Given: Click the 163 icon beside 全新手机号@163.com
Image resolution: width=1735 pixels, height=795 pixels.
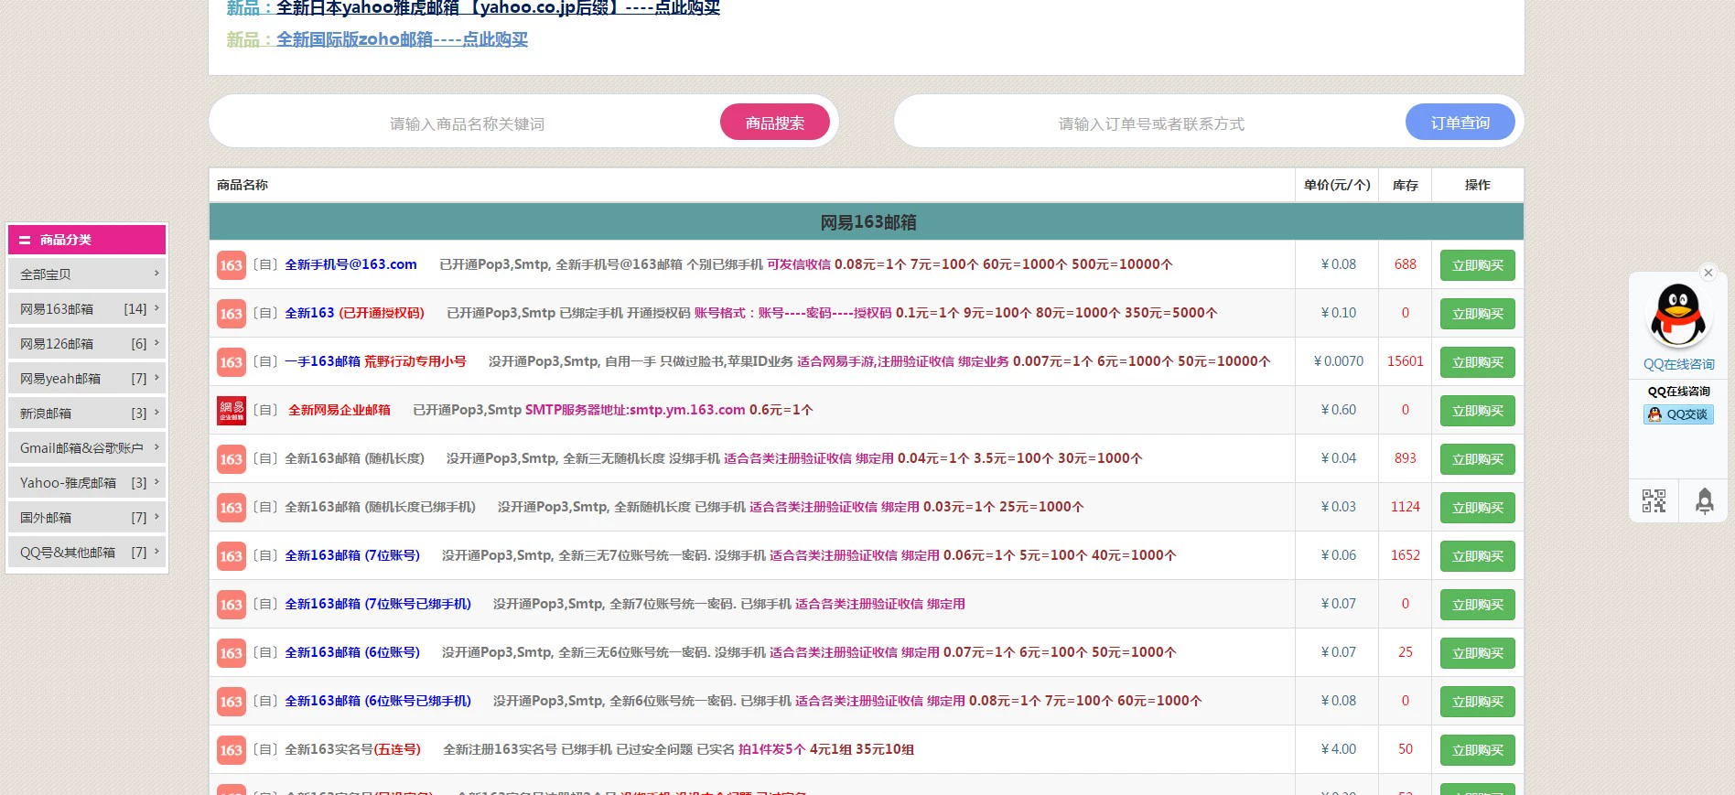Looking at the screenshot, I should [232, 265].
